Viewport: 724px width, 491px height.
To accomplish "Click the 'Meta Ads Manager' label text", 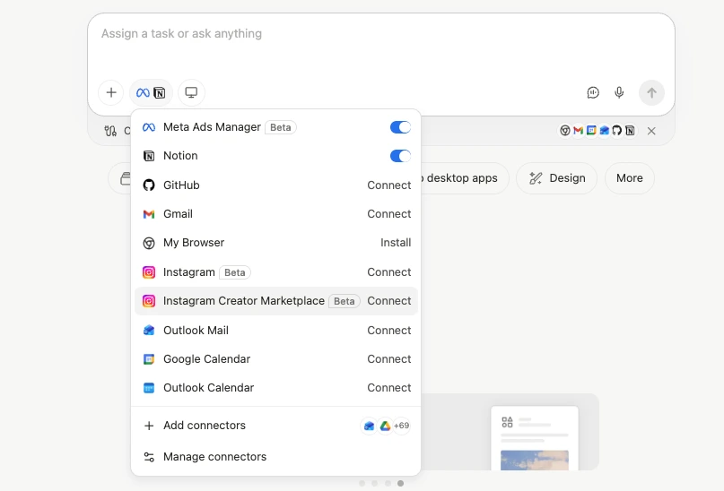I will pos(212,127).
